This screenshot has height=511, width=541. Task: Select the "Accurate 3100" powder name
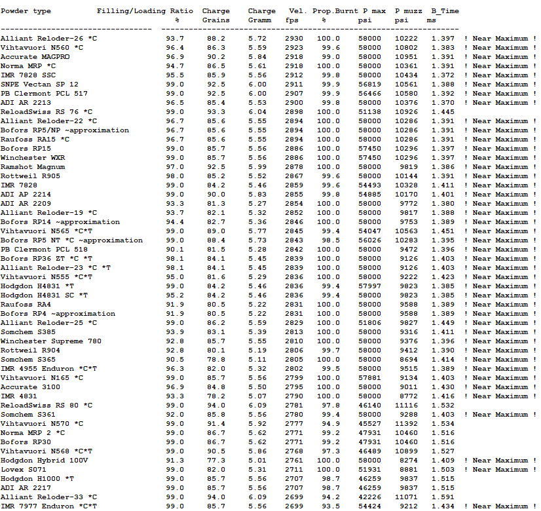pyautogui.click(x=30, y=387)
